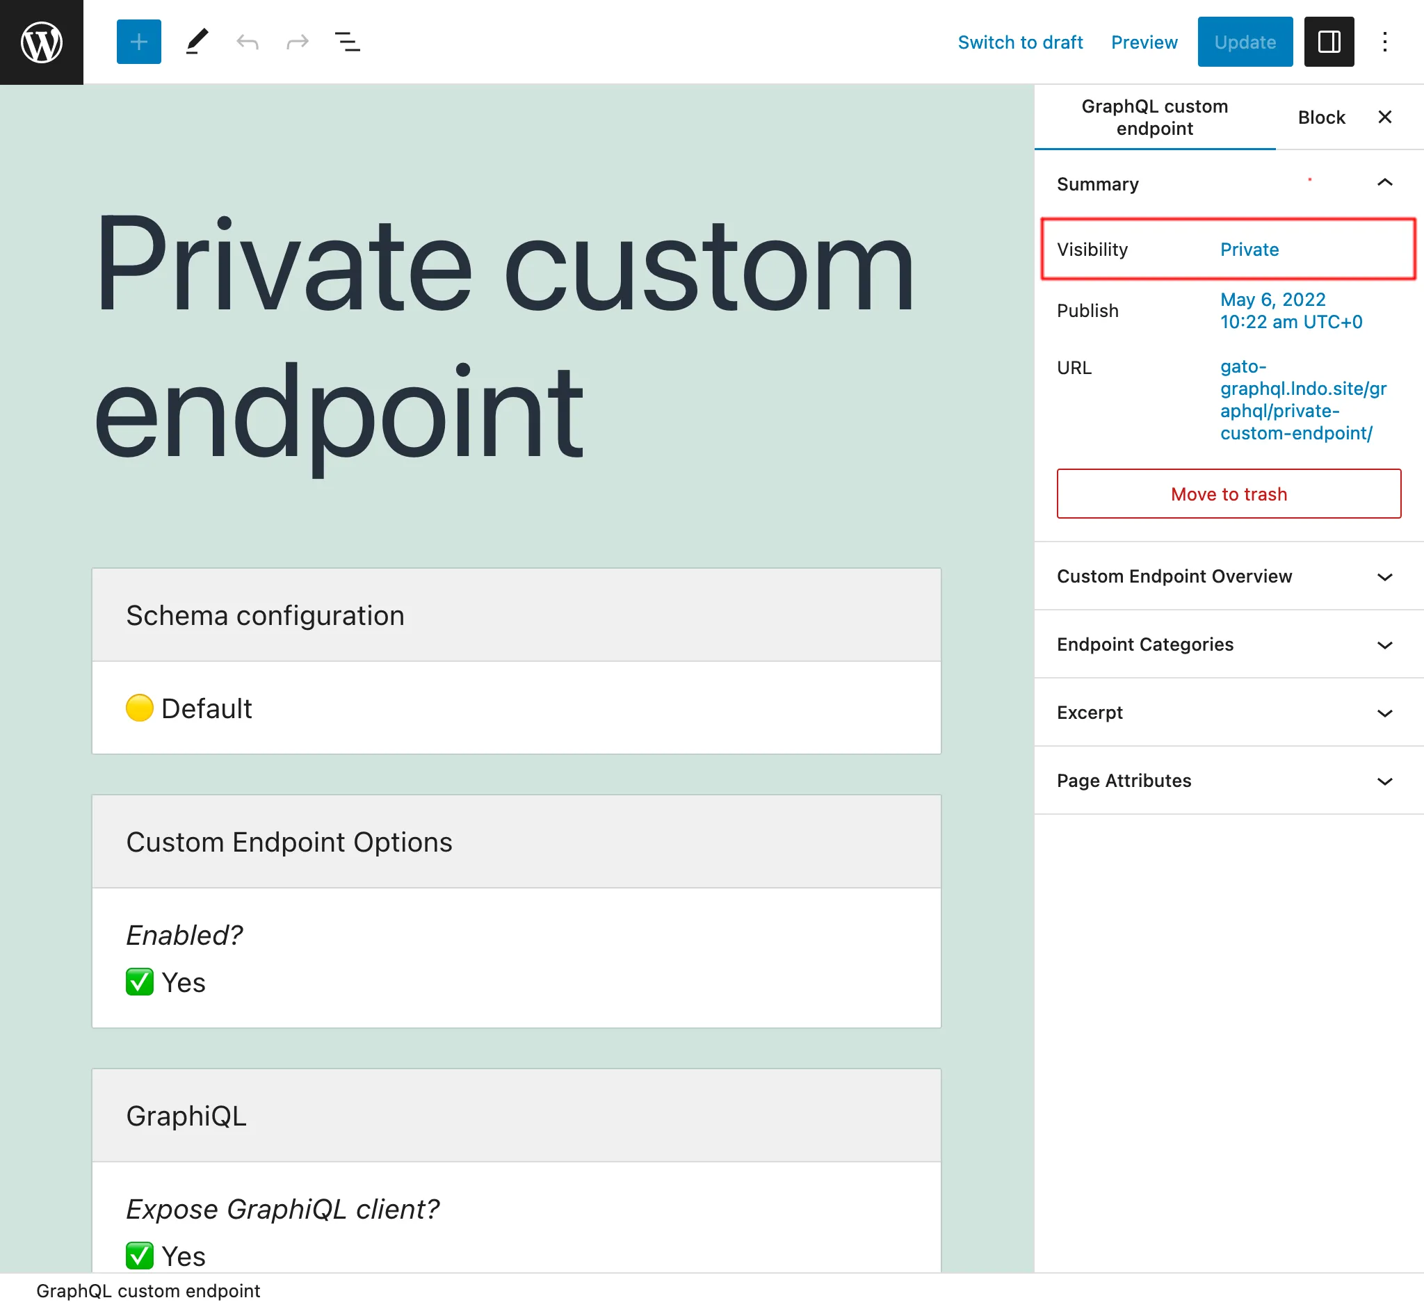Viewport: 1424px width, 1307px height.
Task: Undo the last change
Action: [x=247, y=42]
